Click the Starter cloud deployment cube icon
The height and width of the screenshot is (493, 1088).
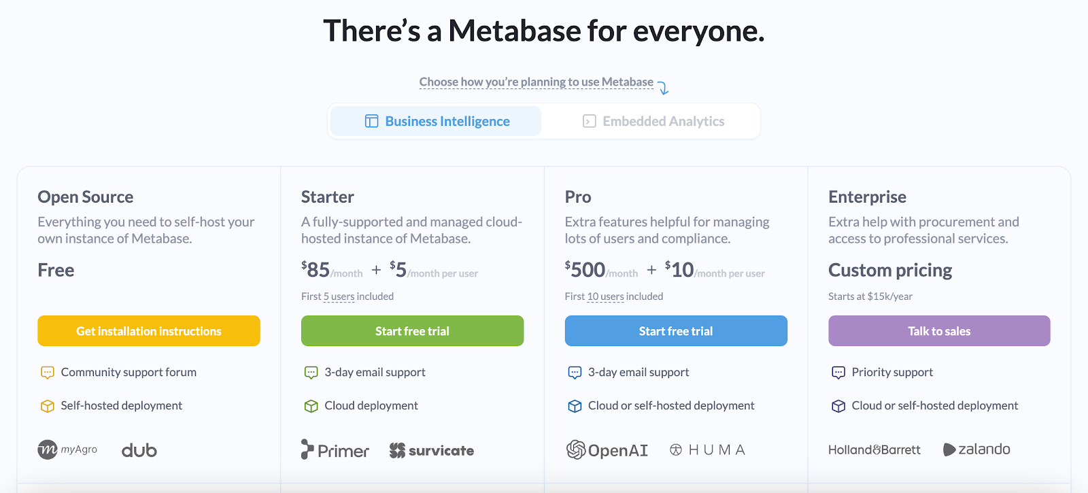311,406
